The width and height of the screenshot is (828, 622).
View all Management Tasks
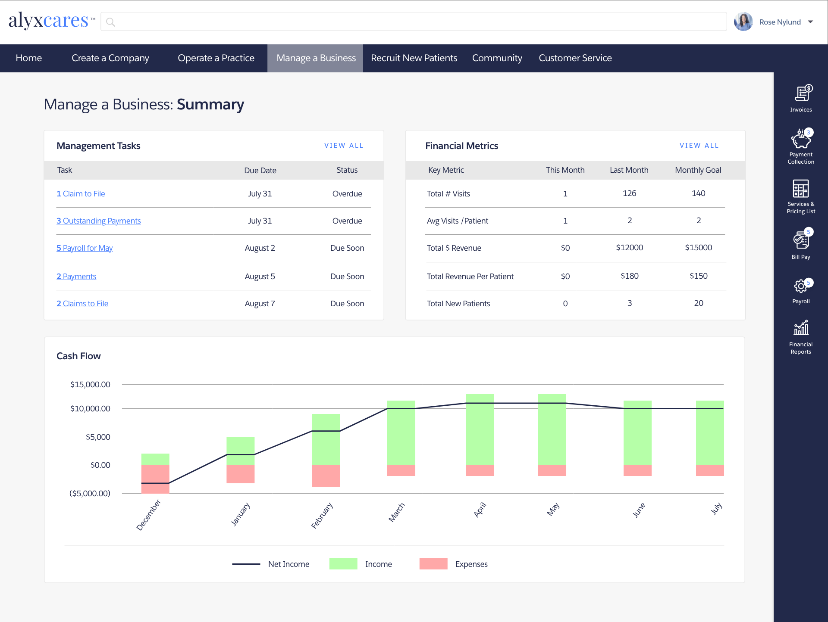click(344, 146)
